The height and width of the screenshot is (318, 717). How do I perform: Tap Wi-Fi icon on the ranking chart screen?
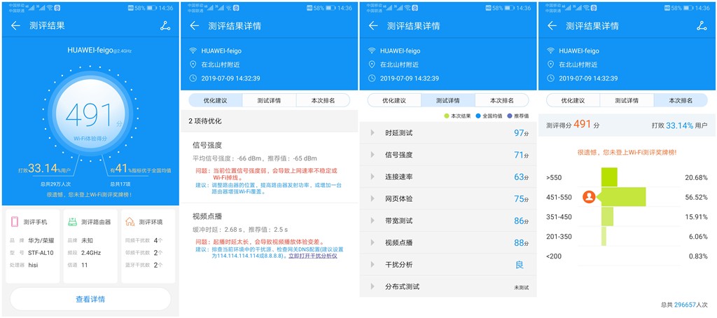click(x=550, y=50)
